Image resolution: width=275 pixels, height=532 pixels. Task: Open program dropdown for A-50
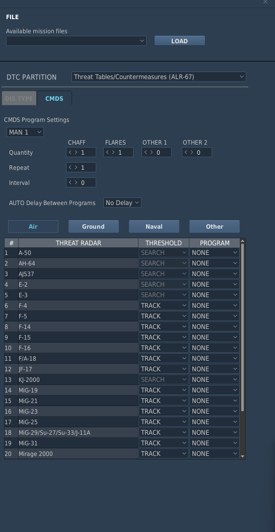coord(215,253)
